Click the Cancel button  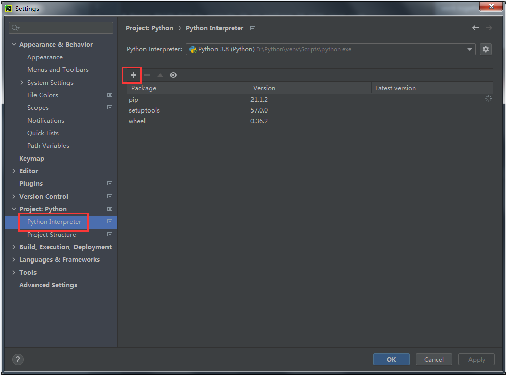click(433, 359)
